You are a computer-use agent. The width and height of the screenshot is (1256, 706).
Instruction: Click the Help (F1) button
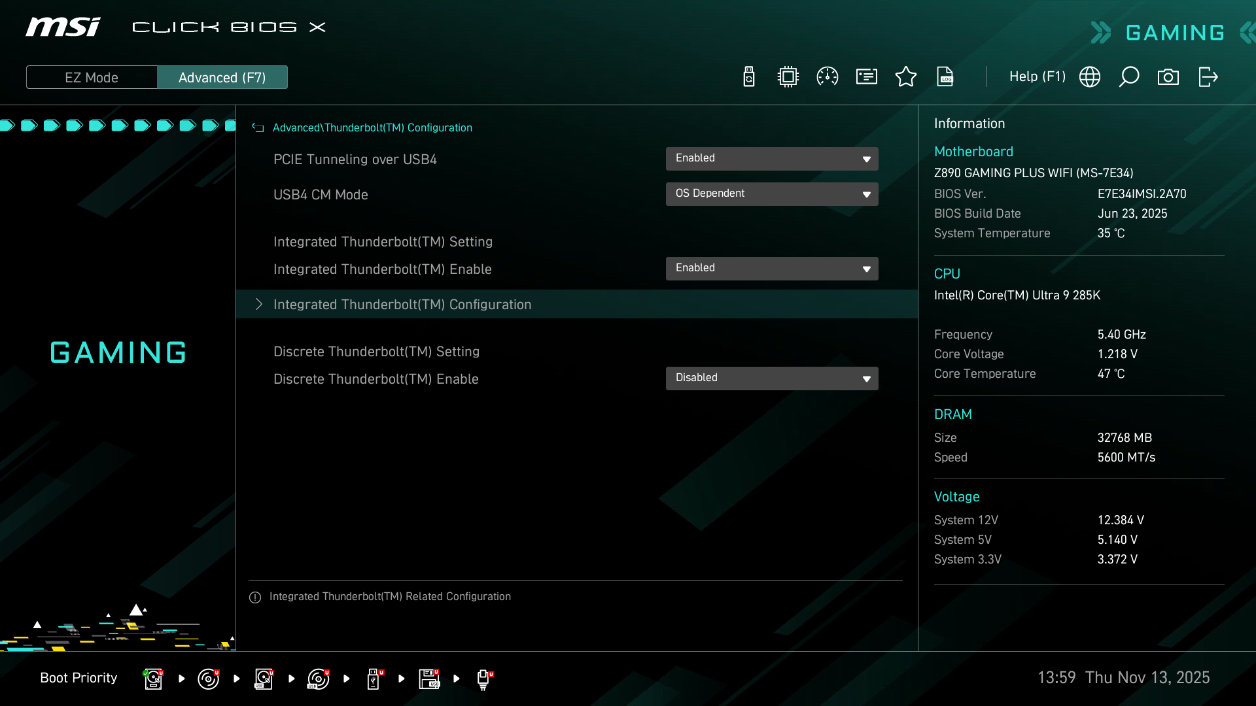coord(1037,77)
